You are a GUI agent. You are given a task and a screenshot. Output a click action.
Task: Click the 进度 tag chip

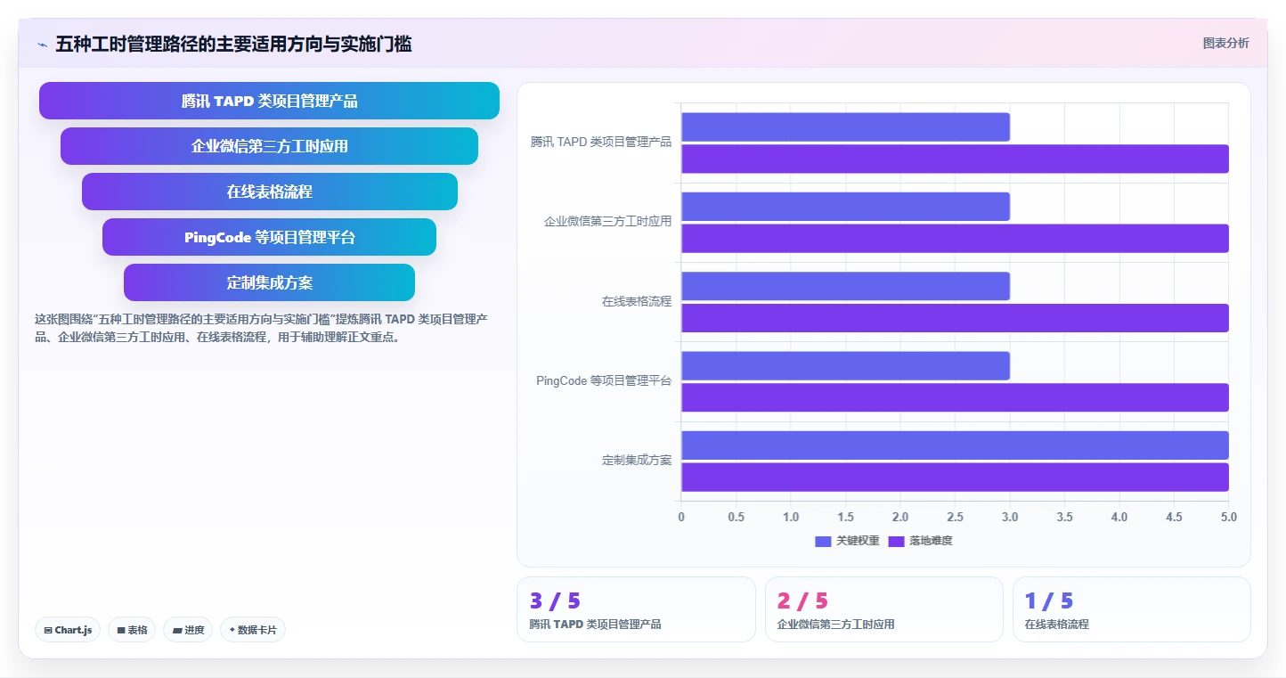pos(188,630)
